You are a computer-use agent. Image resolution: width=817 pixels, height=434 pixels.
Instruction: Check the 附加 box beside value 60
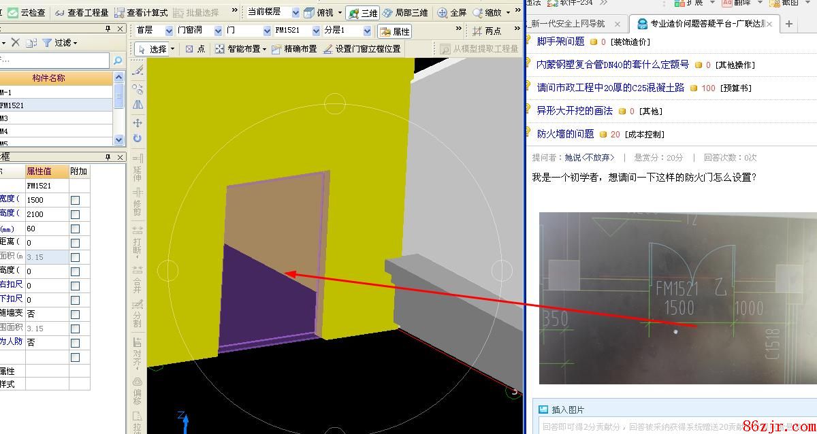(x=76, y=229)
